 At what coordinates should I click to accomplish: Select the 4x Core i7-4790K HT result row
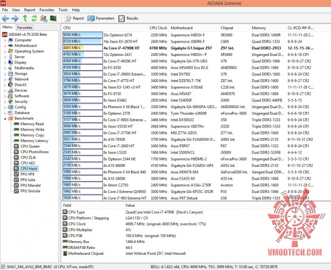point(188,48)
